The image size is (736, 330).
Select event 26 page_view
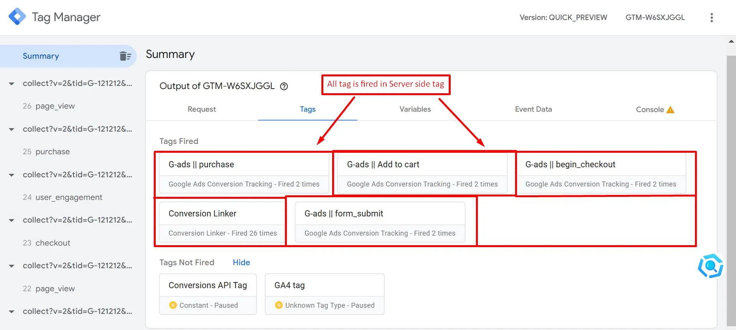point(49,106)
